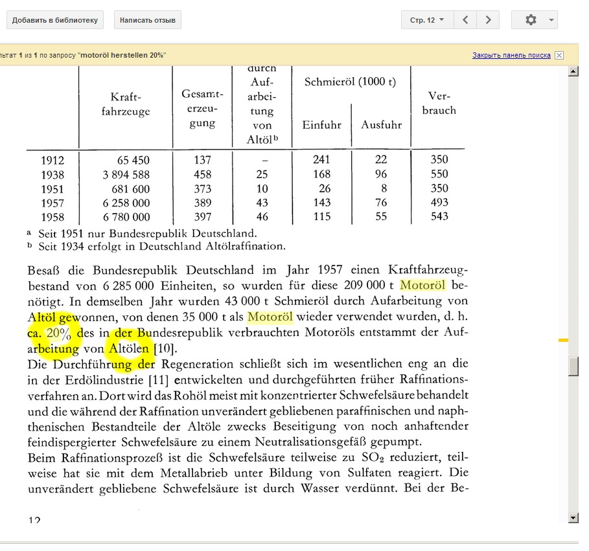Click the circled 20% text
589x551 pixels.
click(59, 333)
